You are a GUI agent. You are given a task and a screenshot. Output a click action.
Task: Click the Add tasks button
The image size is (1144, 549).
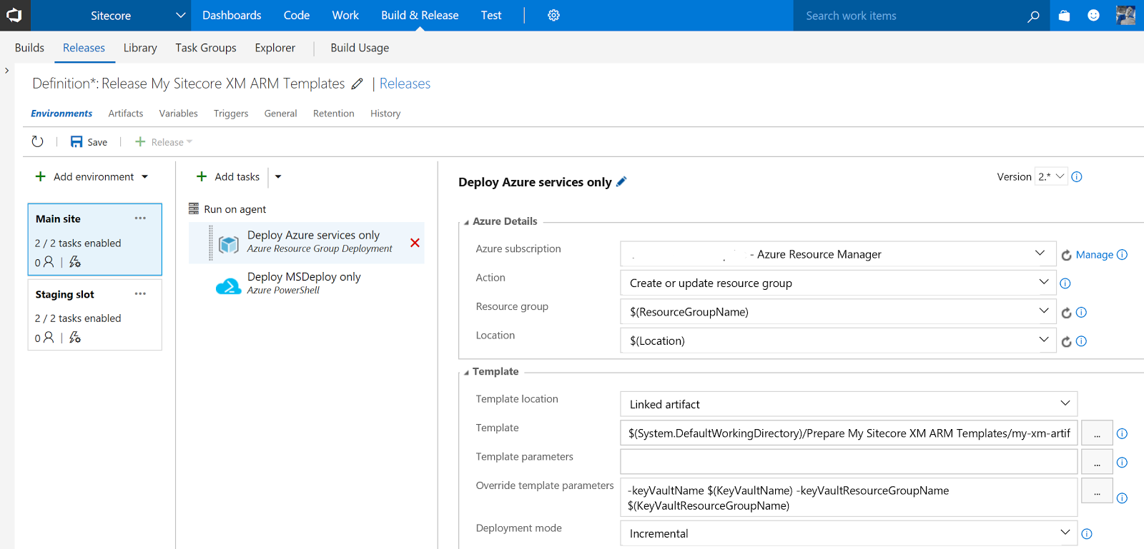coord(228,177)
